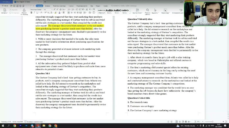The image size is (229, 128).
Task: Open the Windows Start button
Action: (x=3, y=126)
